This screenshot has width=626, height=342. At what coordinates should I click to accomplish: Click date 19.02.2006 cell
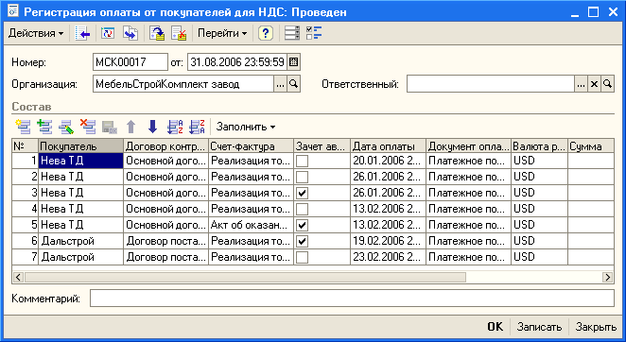coord(388,241)
